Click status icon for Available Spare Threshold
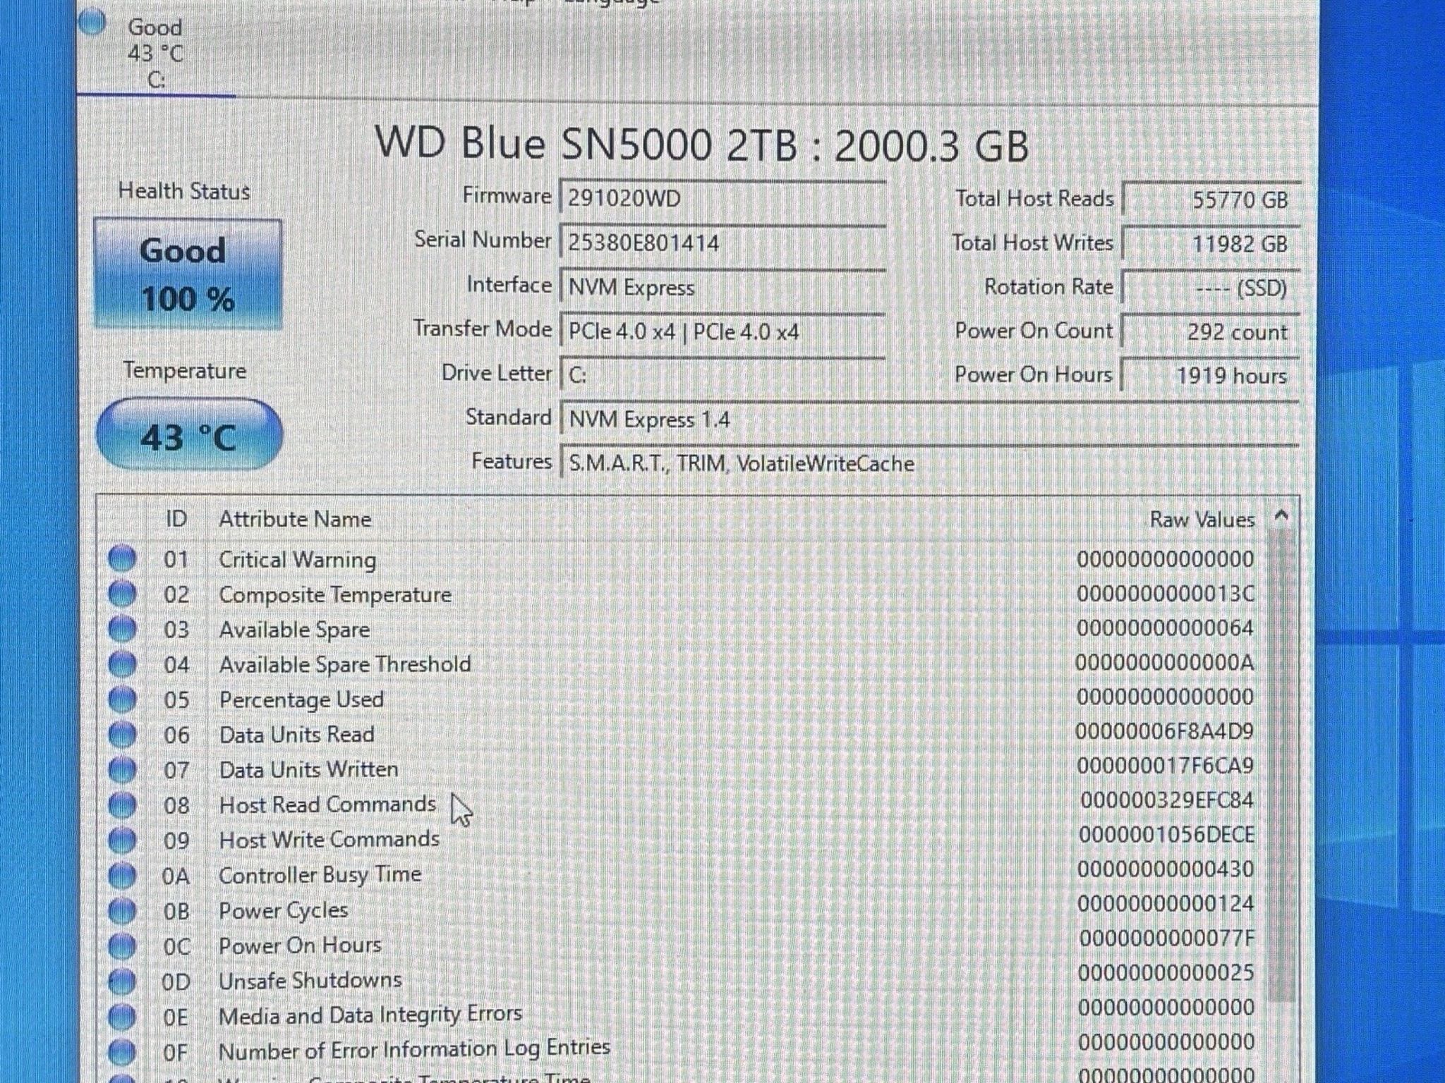The image size is (1445, 1083). click(122, 664)
